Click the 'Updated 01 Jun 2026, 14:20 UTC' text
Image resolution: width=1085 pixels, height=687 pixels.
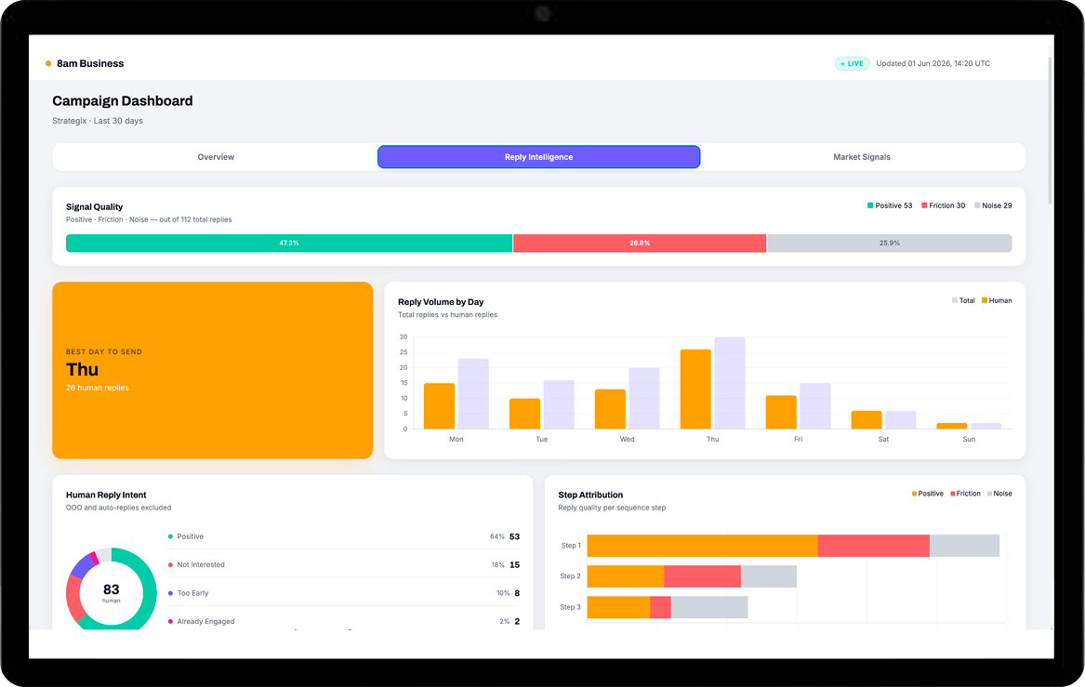click(933, 63)
